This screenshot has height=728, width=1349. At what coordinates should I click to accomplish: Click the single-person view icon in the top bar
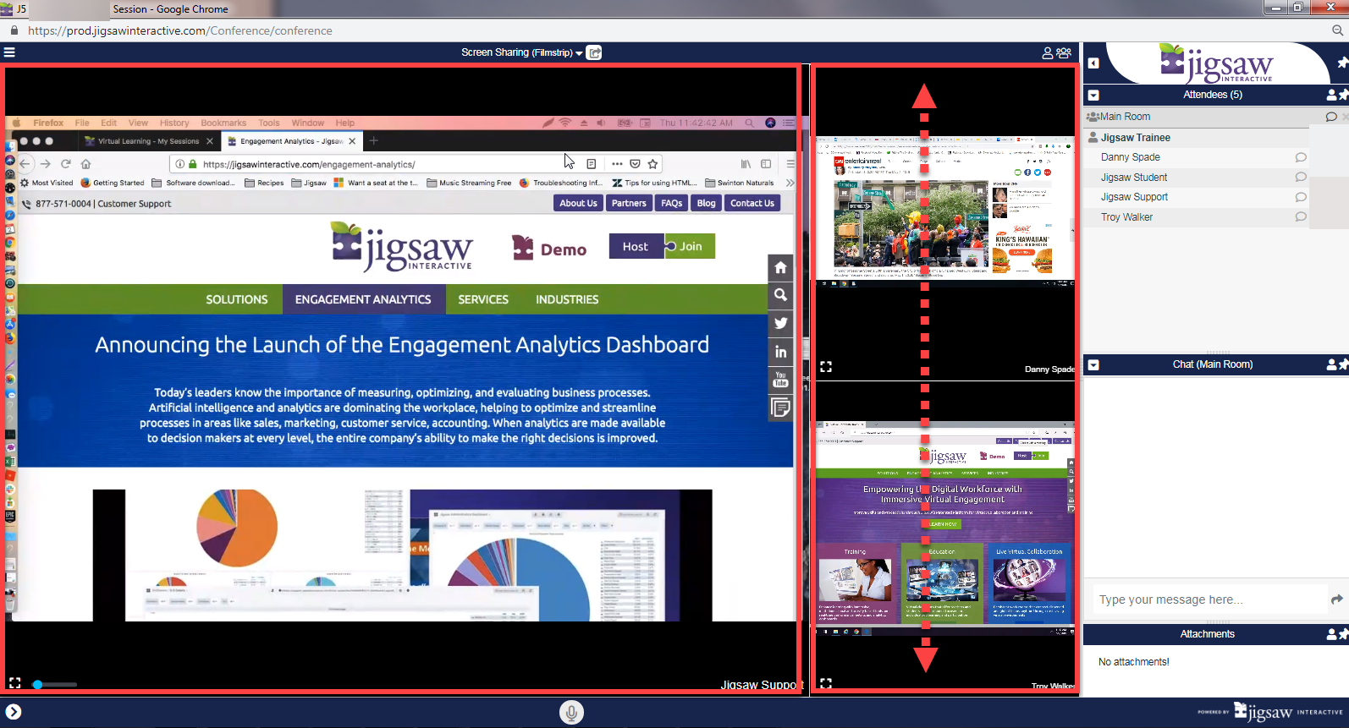tap(1048, 53)
